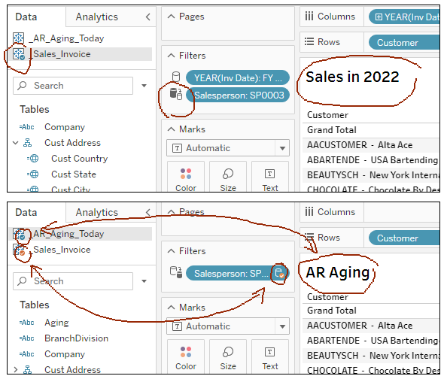This screenshot has height=376, width=444.
Task: Click the blended-source icon on the Salesperson: SP... pill
Action: click(279, 273)
